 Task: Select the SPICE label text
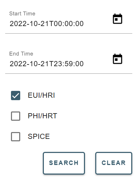pyautogui.click(x=39, y=137)
